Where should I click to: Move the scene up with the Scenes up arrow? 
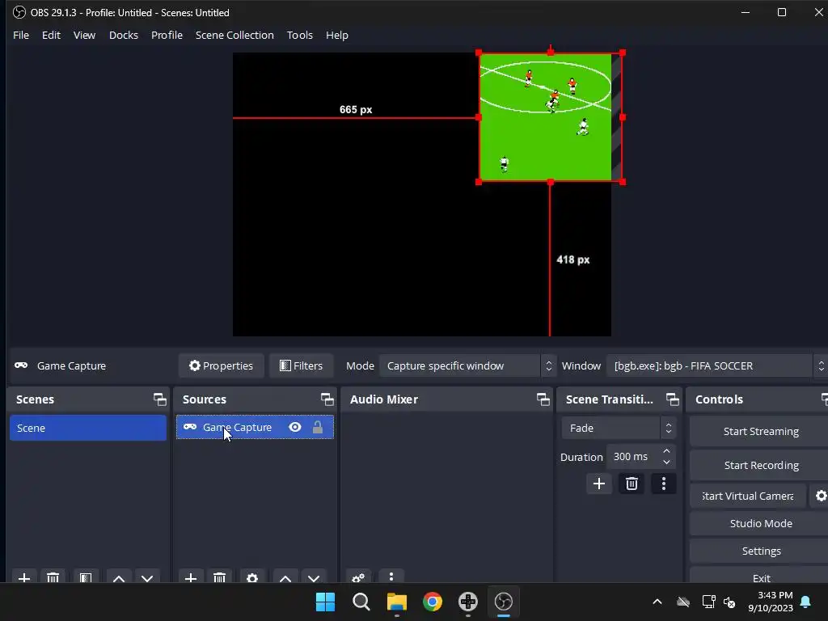tap(119, 577)
